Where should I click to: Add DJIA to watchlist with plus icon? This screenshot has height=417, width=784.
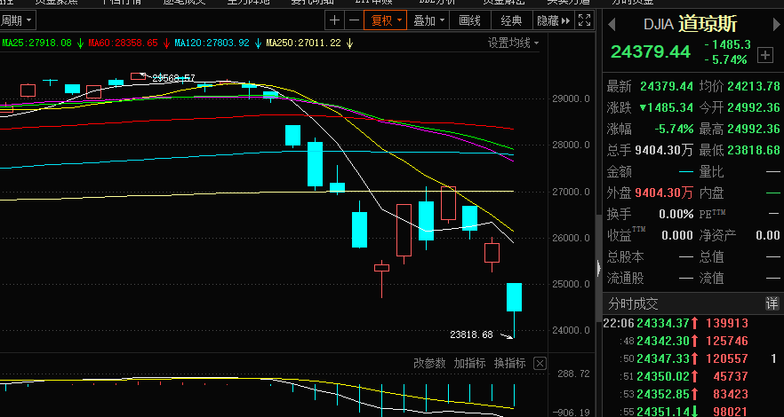coord(764,55)
